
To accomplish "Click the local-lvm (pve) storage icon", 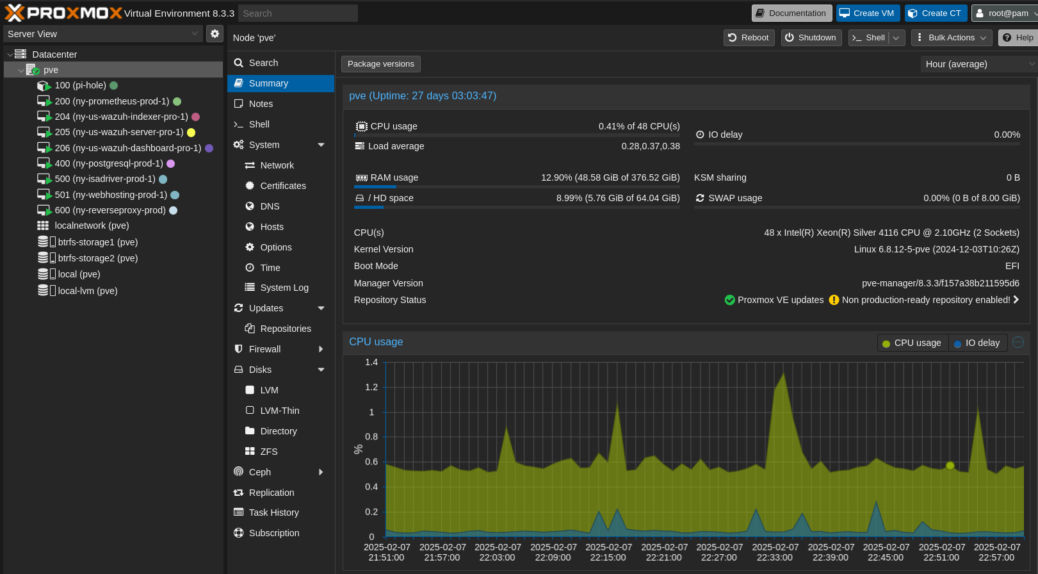I will (x=47, y=291).
